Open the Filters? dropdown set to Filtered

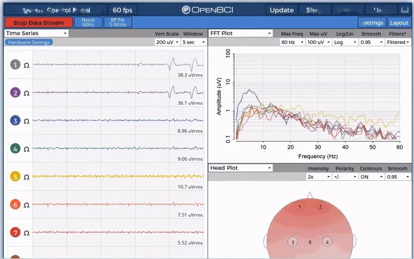pos(398,42)
